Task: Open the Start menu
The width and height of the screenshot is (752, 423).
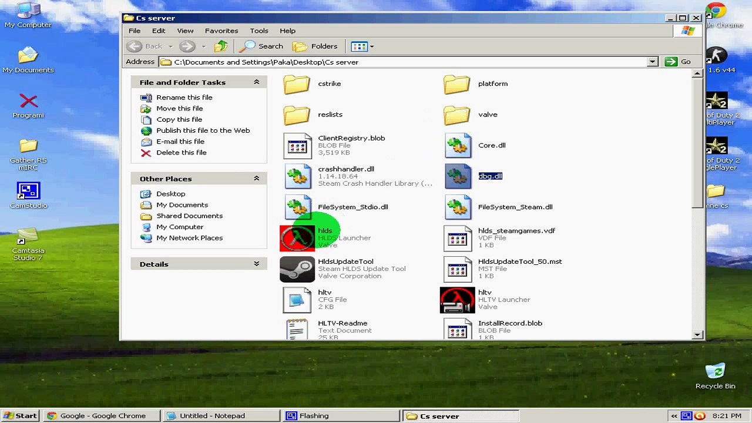Action: [20, 416]
